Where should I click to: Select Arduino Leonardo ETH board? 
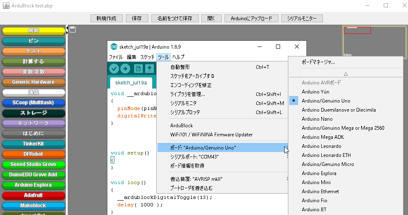pyautogui.click(x=345, y=155)
